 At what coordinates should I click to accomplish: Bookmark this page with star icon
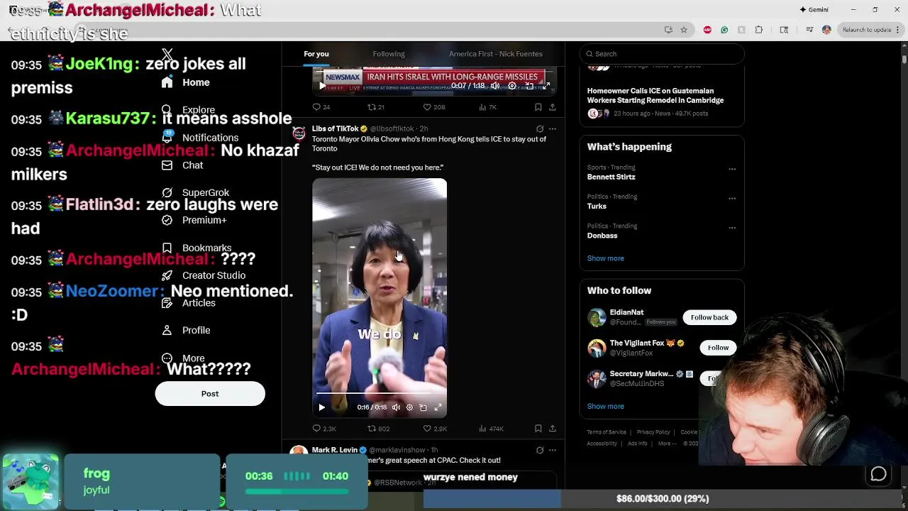[684, 30]
